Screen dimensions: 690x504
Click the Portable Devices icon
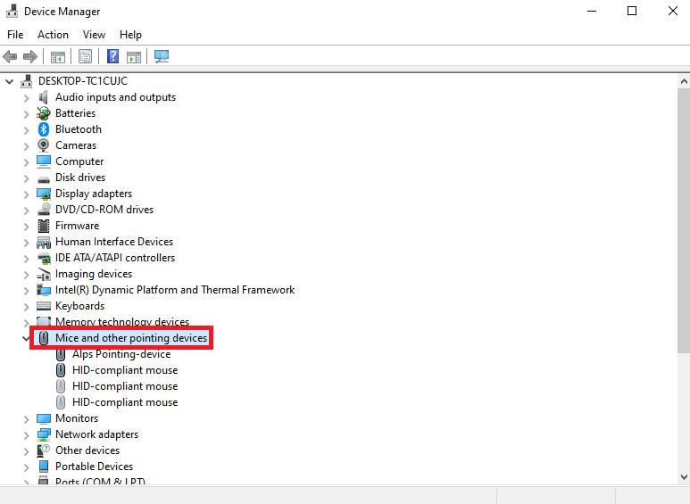[44, 467]
